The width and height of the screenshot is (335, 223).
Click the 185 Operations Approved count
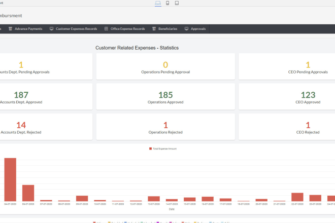pyautogui.click(x=165, y=95)
